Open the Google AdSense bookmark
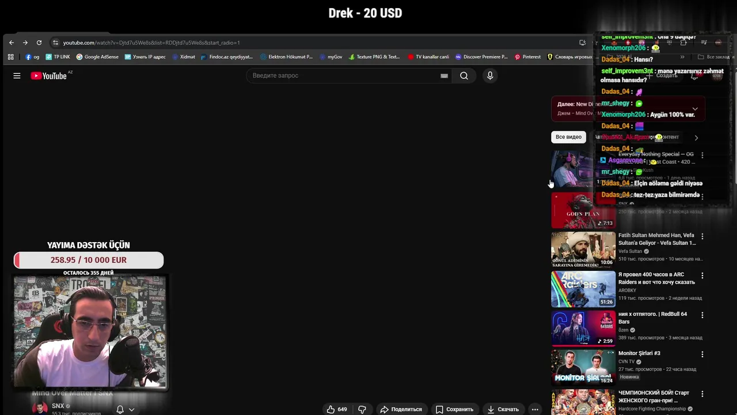The image size is (737, 415). pos(97,57)
